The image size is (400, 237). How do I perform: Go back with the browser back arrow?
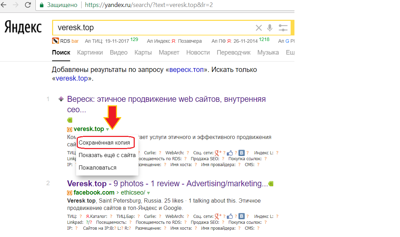click(4, 5)
